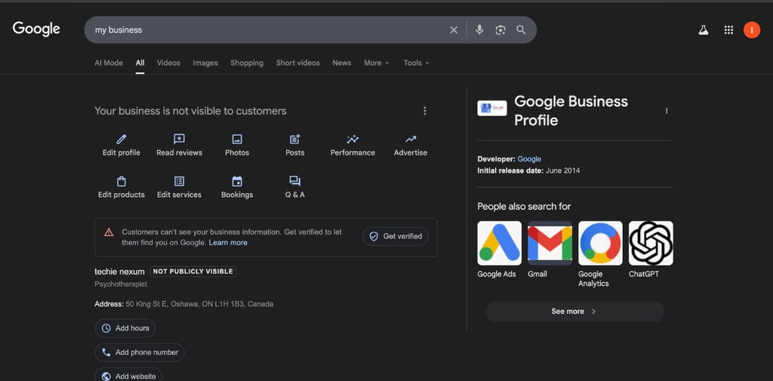
Task: Click the Get verified button
Action: click(x=396, y=236)
